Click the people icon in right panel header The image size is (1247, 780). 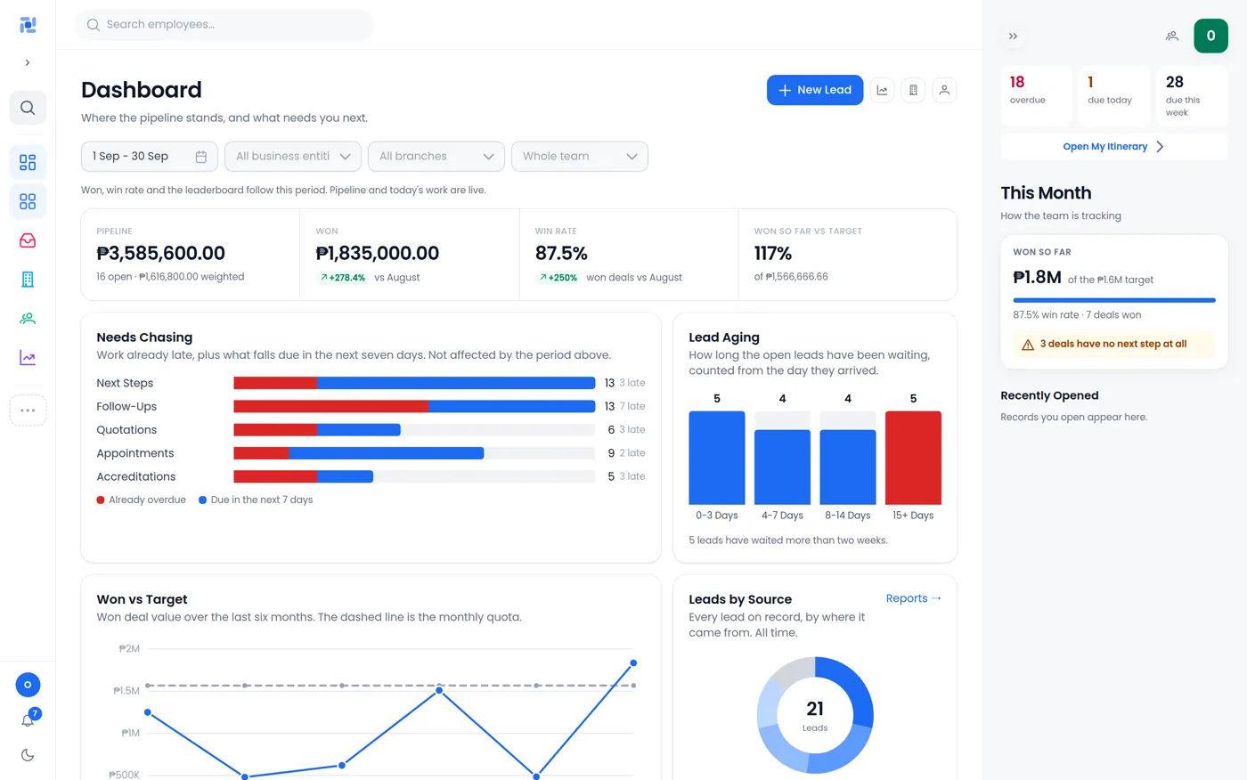[x=1172, y=36]
